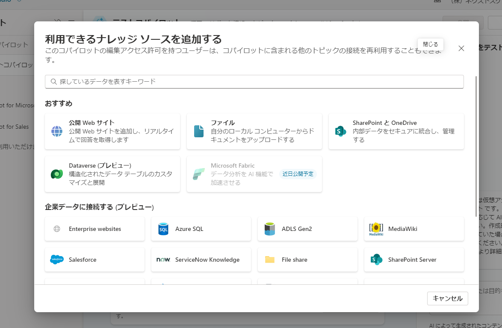Open the Salesforce connector
The image size is (502, 328).
click(x=95, y=260)
